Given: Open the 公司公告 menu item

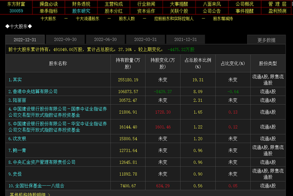Looking at the screenshot, I should pos(211,11).
